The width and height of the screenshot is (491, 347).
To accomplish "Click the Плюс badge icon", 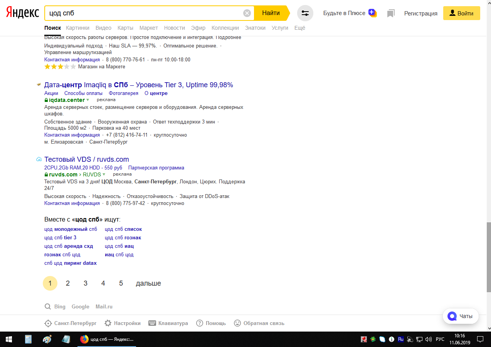I will tap(372, 13).
